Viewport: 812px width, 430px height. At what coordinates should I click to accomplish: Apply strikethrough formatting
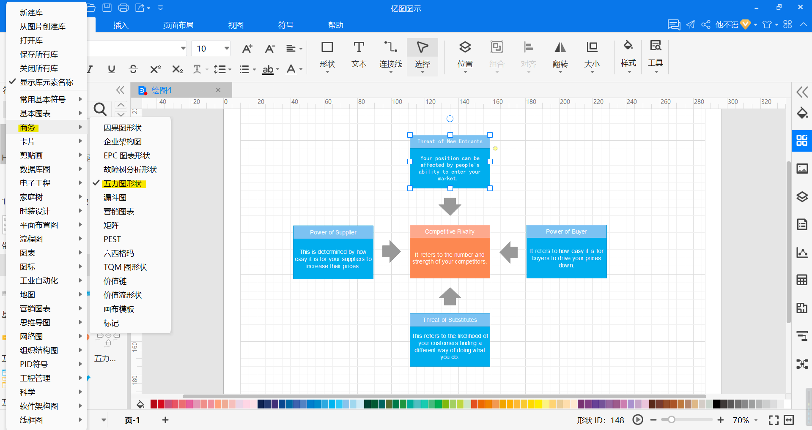point(133,69)
